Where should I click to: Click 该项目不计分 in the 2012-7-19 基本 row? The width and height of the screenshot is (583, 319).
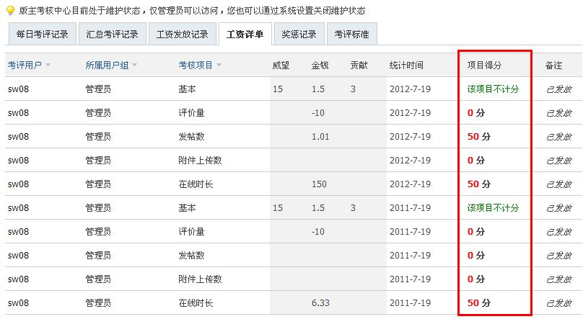pos(493,89)
